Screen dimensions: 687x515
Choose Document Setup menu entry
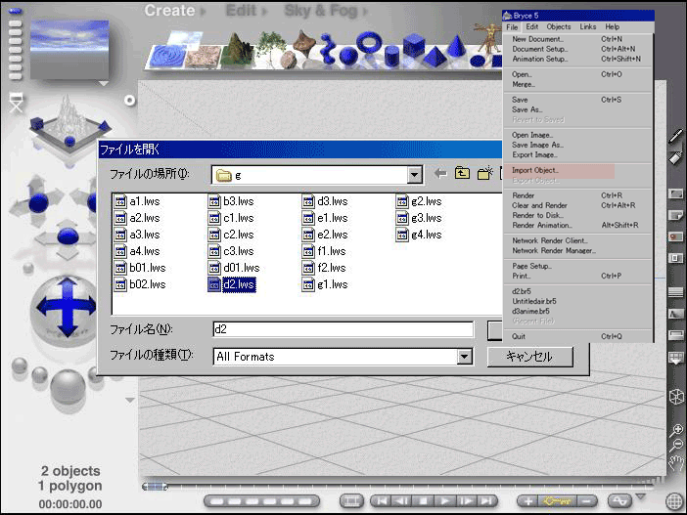click(x=540, y=49)
